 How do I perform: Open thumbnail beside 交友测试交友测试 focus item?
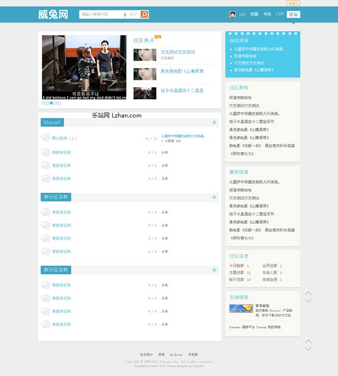145,55
